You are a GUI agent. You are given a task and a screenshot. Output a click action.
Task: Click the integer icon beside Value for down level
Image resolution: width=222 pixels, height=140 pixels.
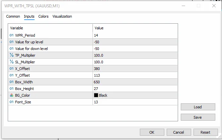tap(12, 49)
